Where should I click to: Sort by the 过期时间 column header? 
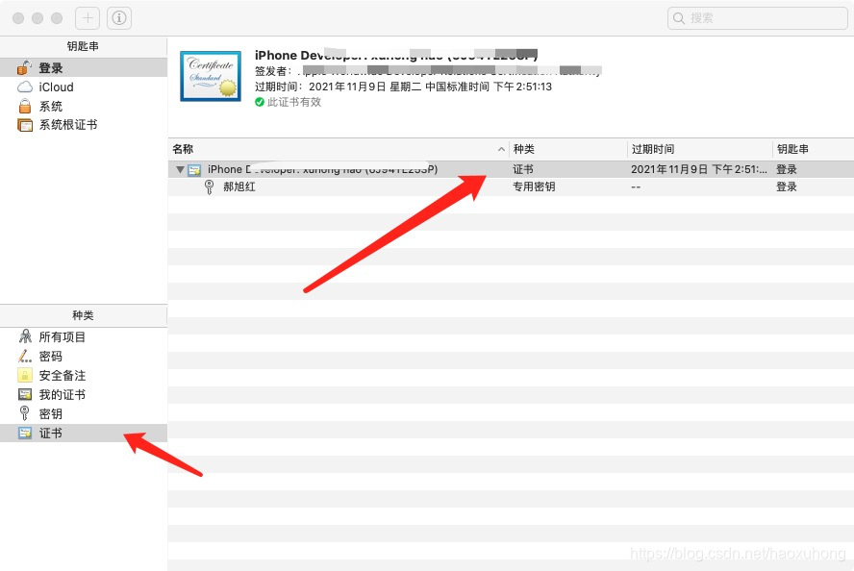(x=700, y=149)
